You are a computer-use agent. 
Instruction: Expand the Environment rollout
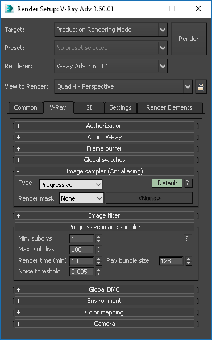click(x=104, y=301)
